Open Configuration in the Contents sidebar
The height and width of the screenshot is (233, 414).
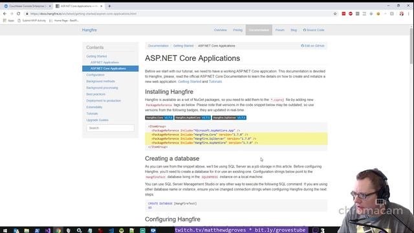(x=95, y=75)
